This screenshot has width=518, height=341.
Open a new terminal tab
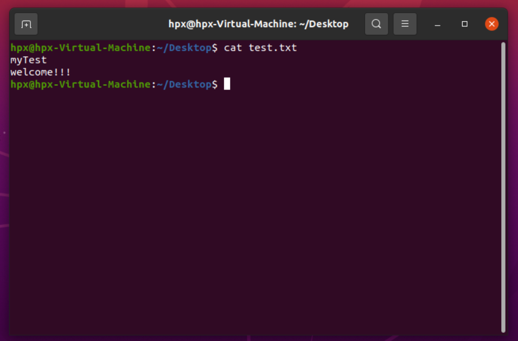coord(26,24)
